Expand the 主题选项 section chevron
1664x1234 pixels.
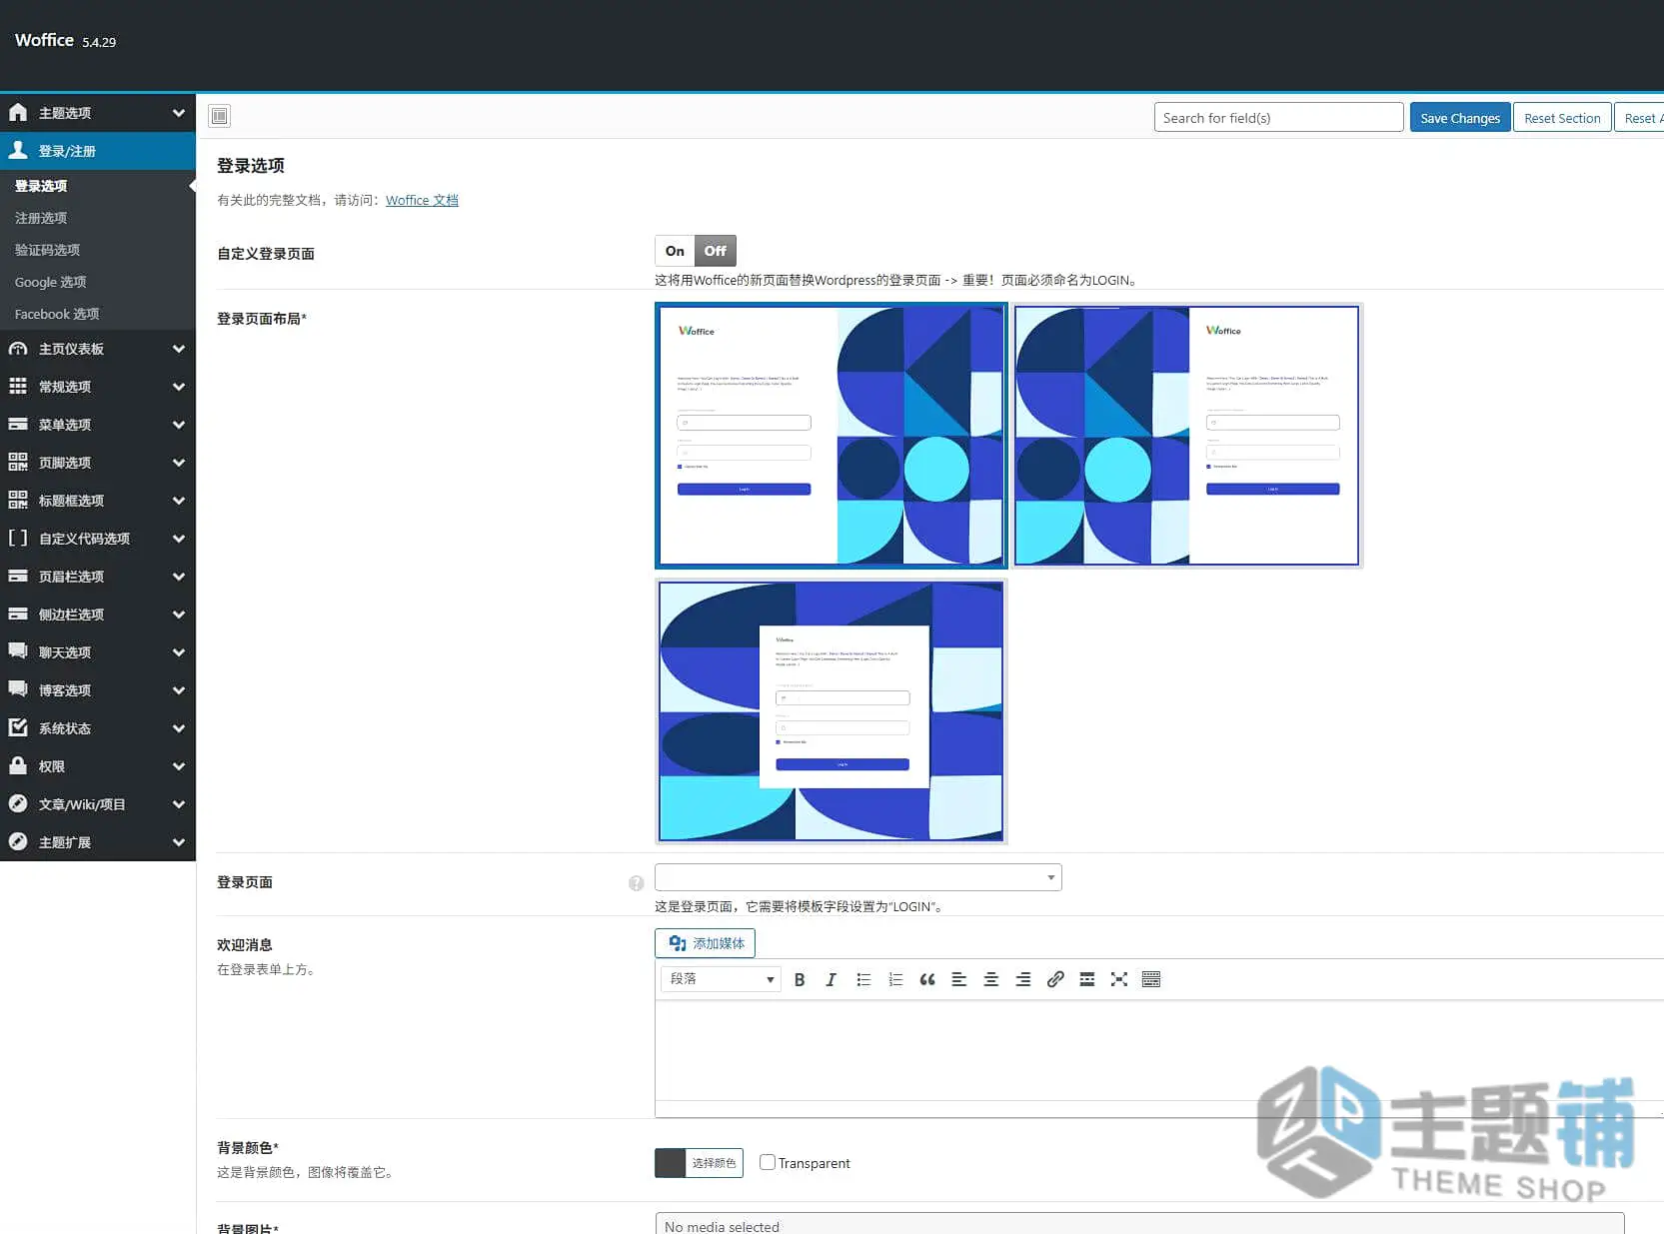click(x=178, y=113)
